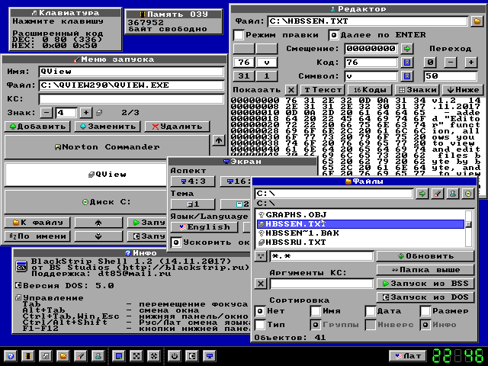Screen dimensions: 488x366
Task: Click the X button next to Показать
Action: [x=291, y=90]
